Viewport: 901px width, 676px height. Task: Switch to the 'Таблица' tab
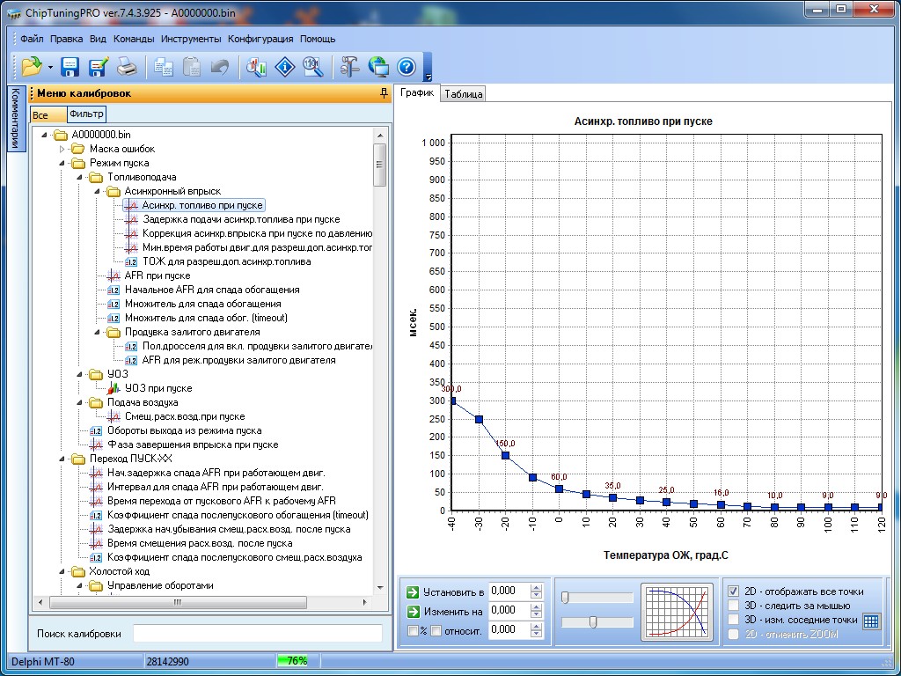click(463, 94)
